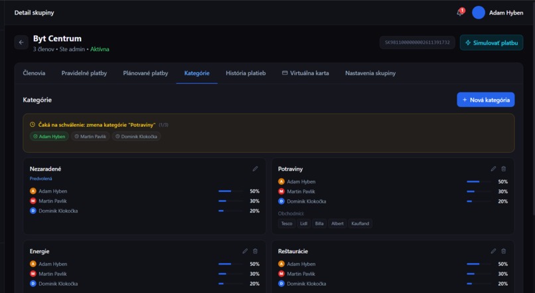Click Adam Hyben avatar in Energie card

(x=33, y=264)
